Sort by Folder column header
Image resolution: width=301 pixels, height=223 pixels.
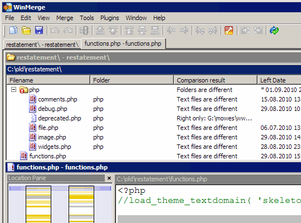[132, 80]
